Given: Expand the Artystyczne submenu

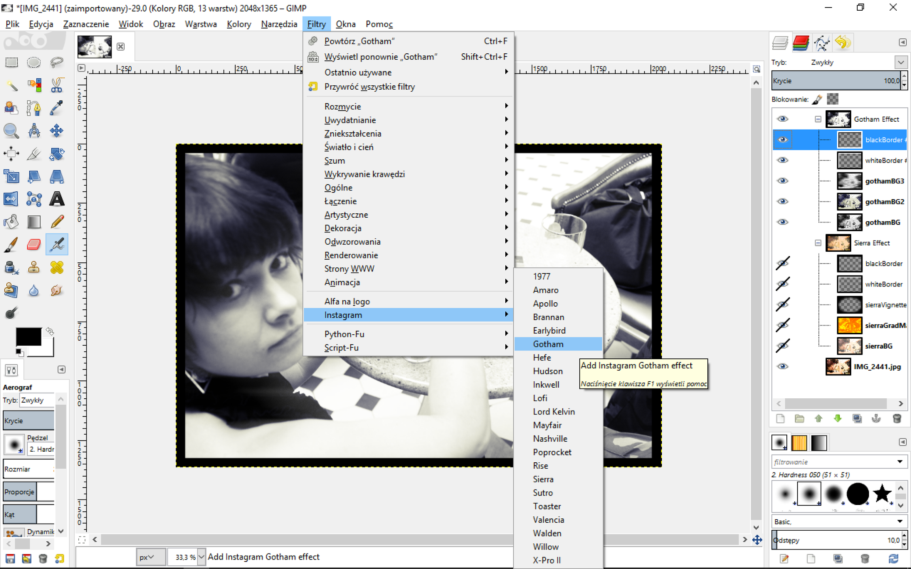Looking at the screenshot, I should click(409, 215).
